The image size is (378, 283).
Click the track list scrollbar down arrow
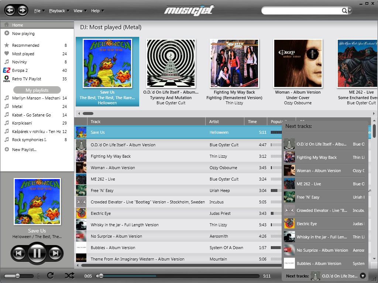[374, 259]
